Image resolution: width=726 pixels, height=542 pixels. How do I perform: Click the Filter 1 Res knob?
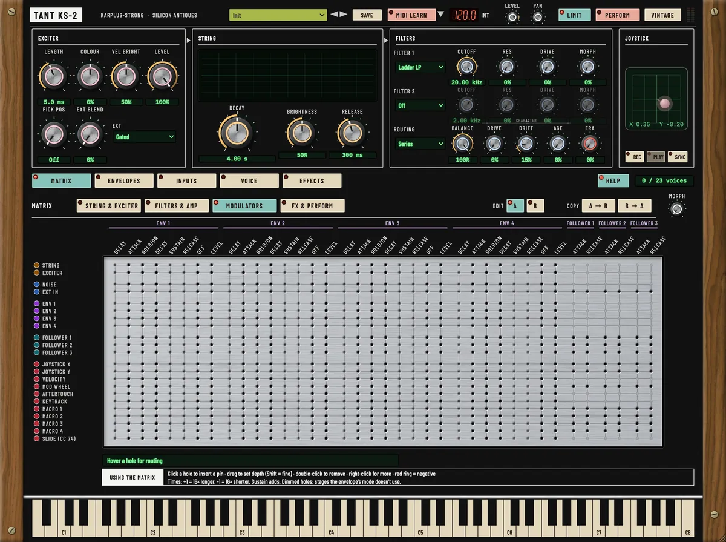pyautogui.click(x=507, y=67)
